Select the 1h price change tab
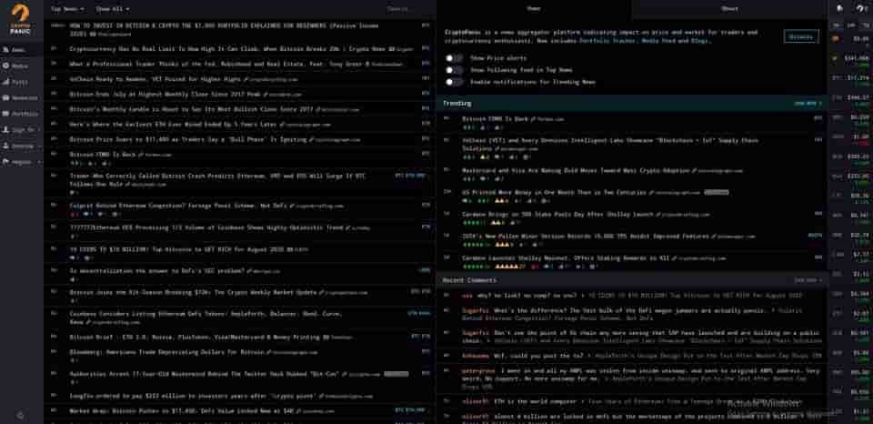The image size is (873, 424). click(x=836, y=25)
